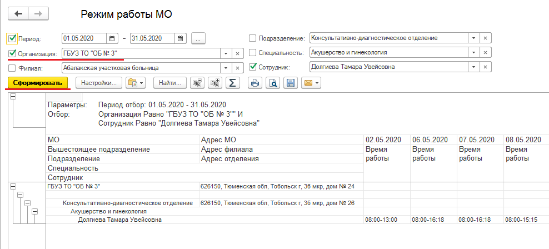The height and width of the screenshot is (249, 549).
Task: Open calendar for end date 31.05.2020
Action: (180, 38)
